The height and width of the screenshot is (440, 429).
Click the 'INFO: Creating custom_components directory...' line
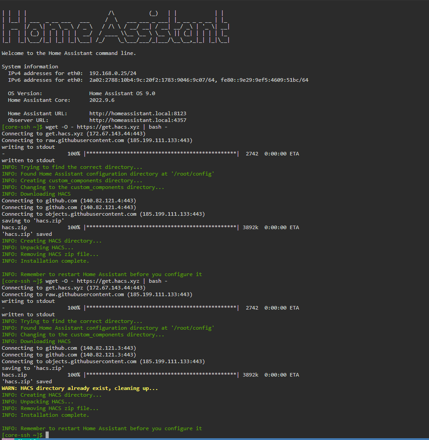click(72, 180)
